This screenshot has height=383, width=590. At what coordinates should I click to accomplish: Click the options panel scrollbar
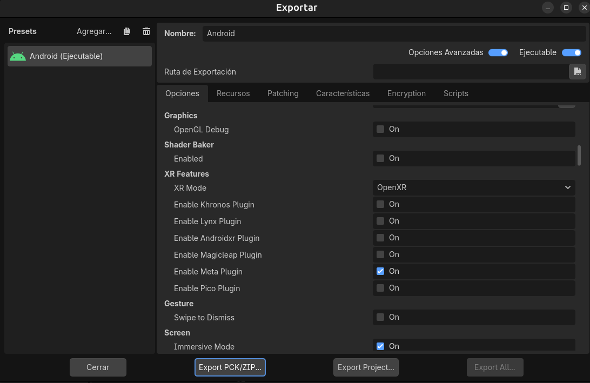[x=579, y=155]
